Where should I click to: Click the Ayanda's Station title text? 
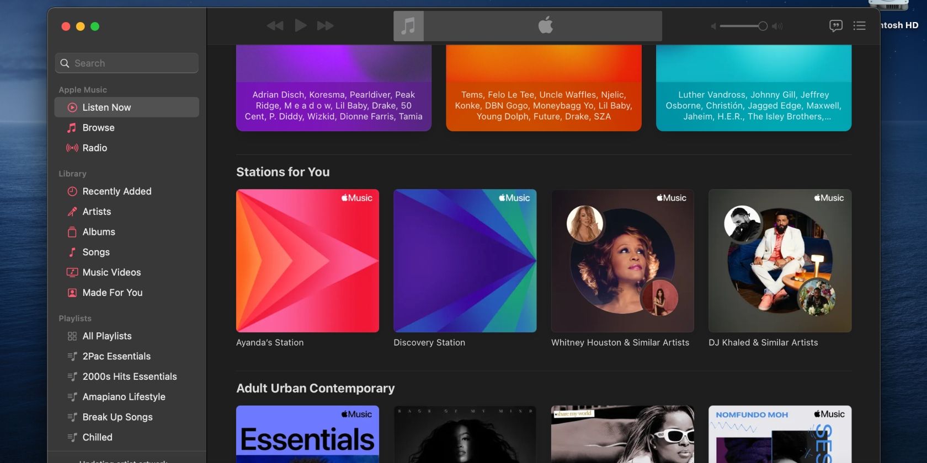point(270,342)
